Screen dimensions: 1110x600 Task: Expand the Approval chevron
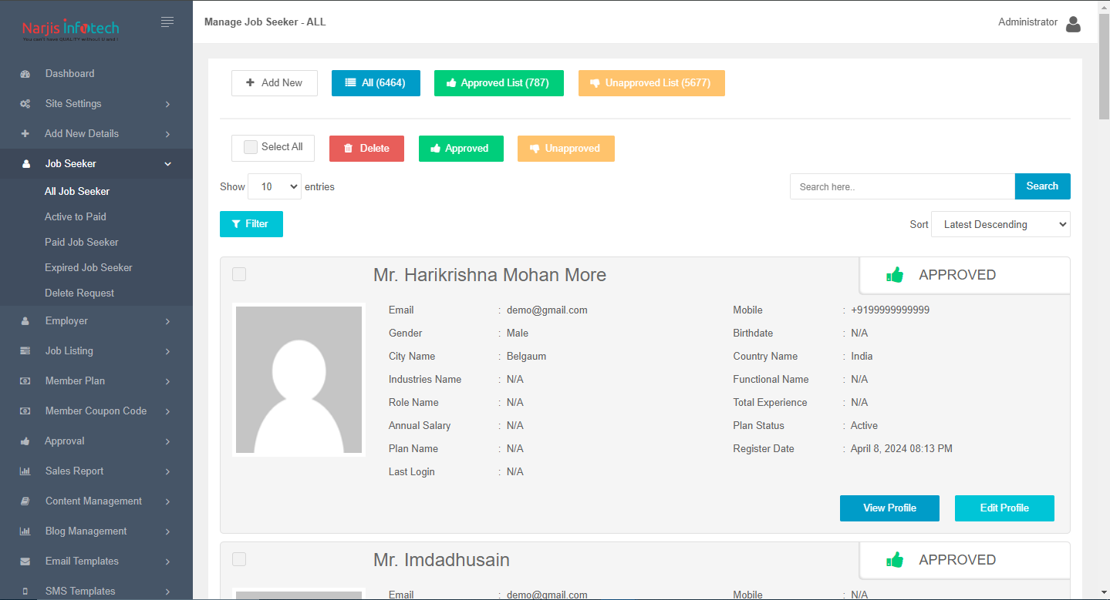tap(167, 441)
